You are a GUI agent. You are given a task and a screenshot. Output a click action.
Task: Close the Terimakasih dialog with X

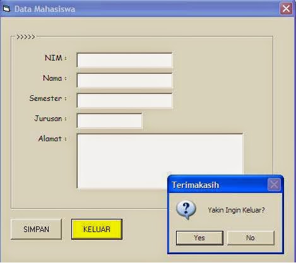tap(274, 185)
